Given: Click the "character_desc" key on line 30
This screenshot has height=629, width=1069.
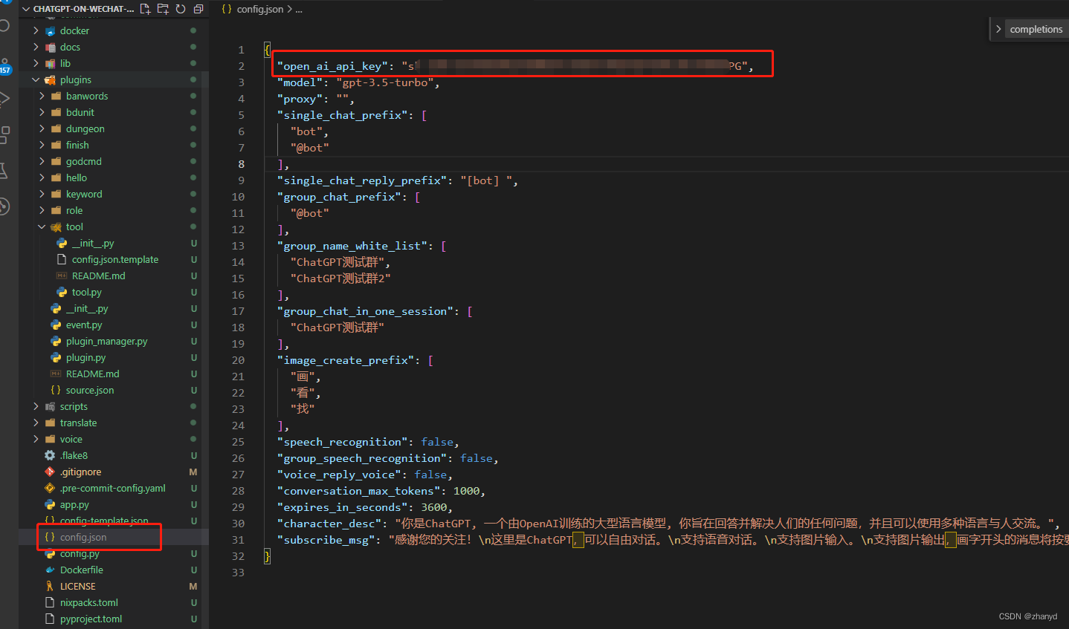Looking at the screenshot, I should (x=329, y=524).
